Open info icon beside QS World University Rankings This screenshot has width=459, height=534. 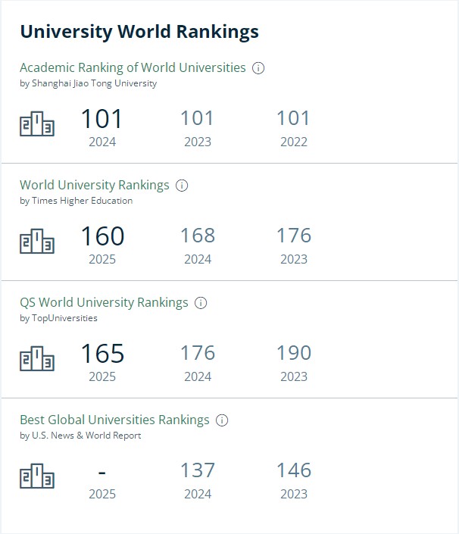(x=201, y=303)
